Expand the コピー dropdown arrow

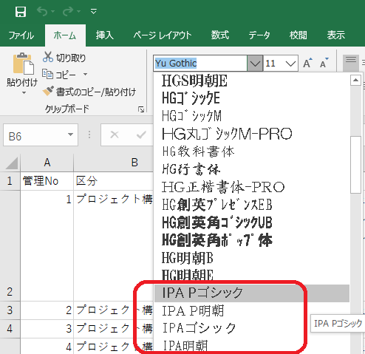(85, 74)
